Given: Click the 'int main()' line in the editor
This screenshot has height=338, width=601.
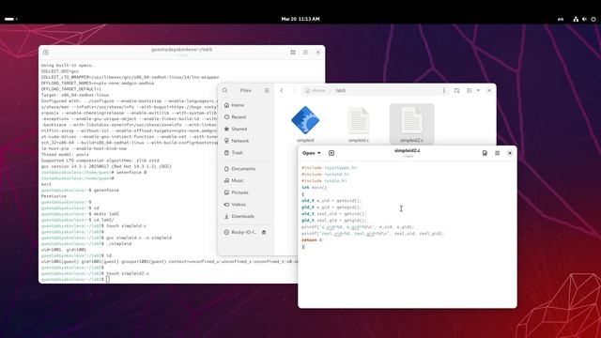Looking at the screenshot, I should [315, 188].
